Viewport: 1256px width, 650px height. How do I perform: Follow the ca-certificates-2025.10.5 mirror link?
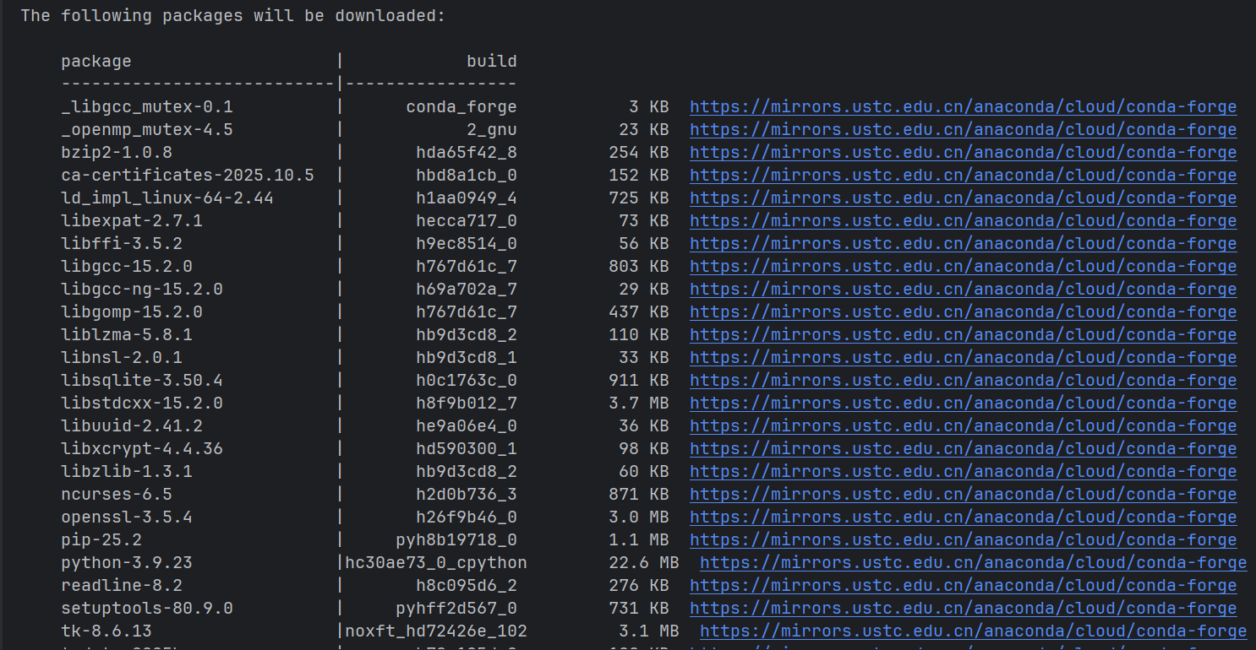point(964,176)
